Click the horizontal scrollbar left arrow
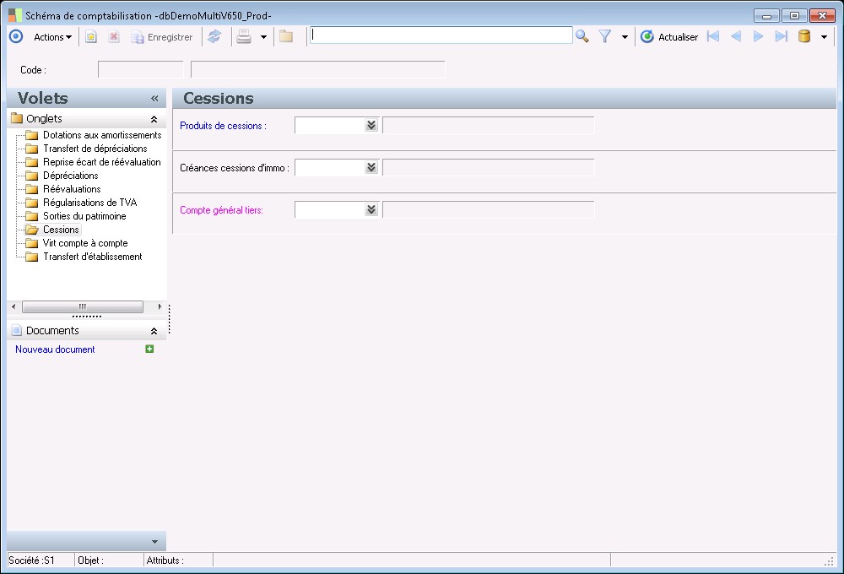844x574 pixels. pos(14,306)
